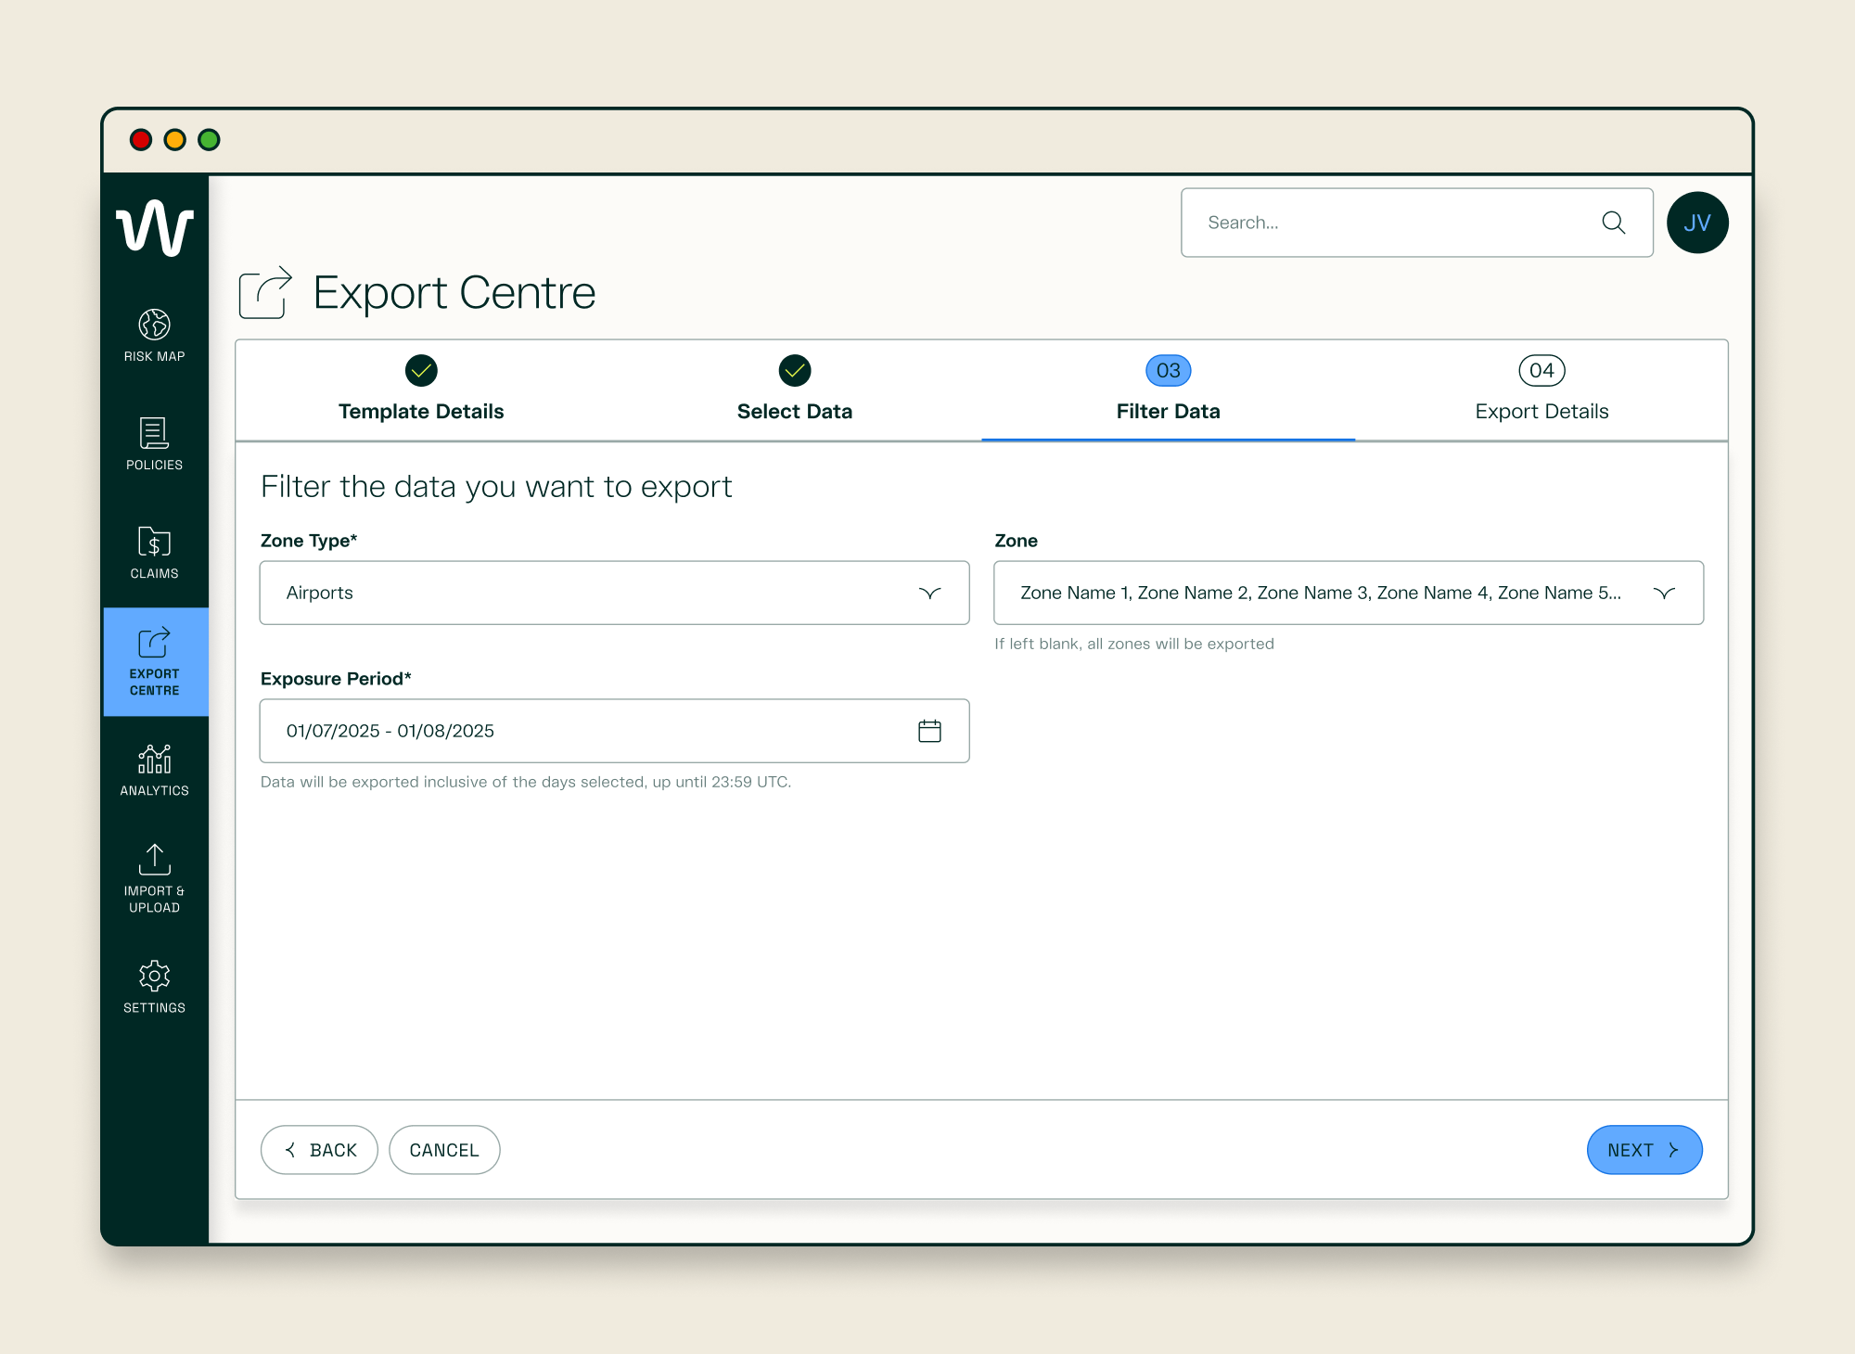Proceed with the NEXT button
The width and height of the screenshot is (1855, 1354).
(1644, 1150)
